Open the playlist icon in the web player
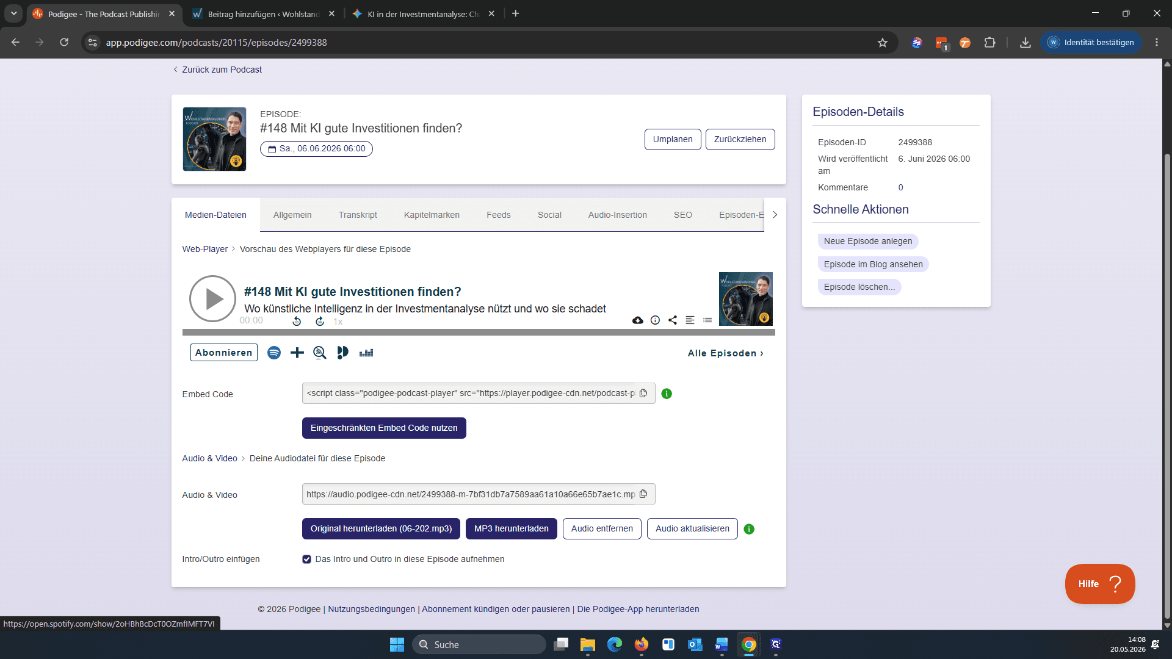Viewport: 1172px width, 659px height. 707,320
